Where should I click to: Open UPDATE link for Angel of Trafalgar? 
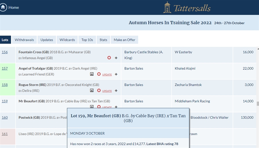[x=107, y=75]
